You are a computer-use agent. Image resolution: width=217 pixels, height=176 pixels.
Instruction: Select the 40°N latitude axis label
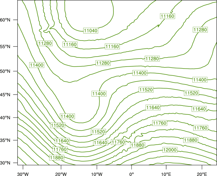5,118
